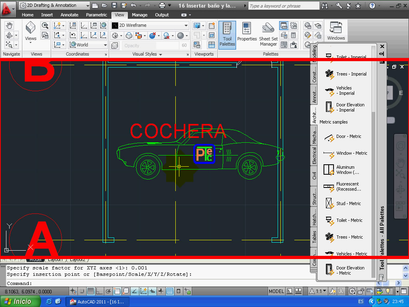This screenshot has height=307, width=409.
Task: Toggle Lineweight display in status bar
Action: point(161,291)
